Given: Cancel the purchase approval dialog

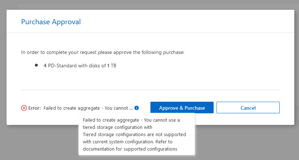Looking at the screenshot, I should pyautogui.click(x=248, y=108).
